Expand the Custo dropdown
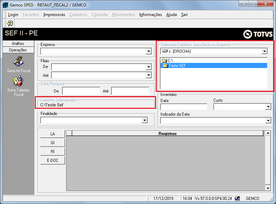 coord(268,107)
